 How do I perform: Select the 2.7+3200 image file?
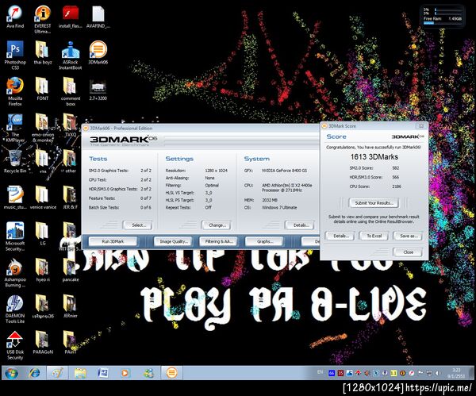(x=98, y=90)
